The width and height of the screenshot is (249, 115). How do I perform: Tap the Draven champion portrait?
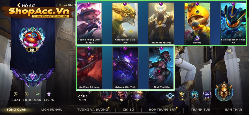coord(122,96)
